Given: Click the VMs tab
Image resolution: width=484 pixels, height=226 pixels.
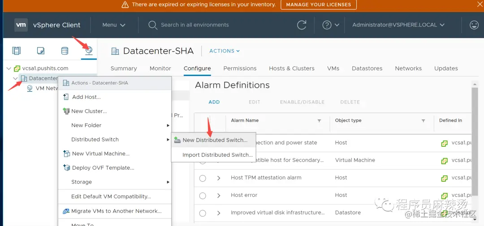Looking at the screenshot, I should tap(333, 68).
